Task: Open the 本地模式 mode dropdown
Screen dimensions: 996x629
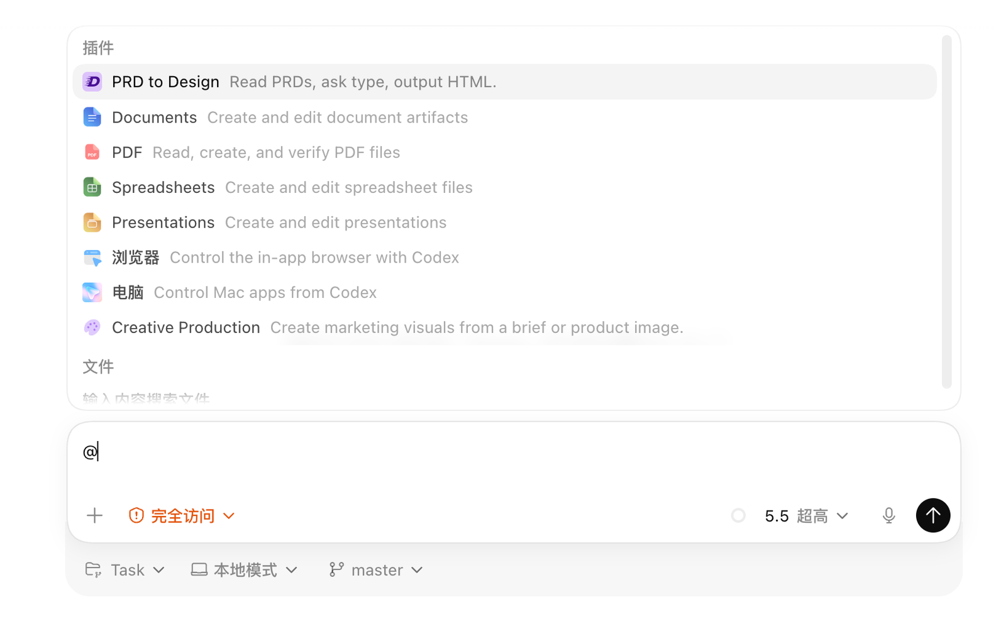Action: (x=245, y=570)
